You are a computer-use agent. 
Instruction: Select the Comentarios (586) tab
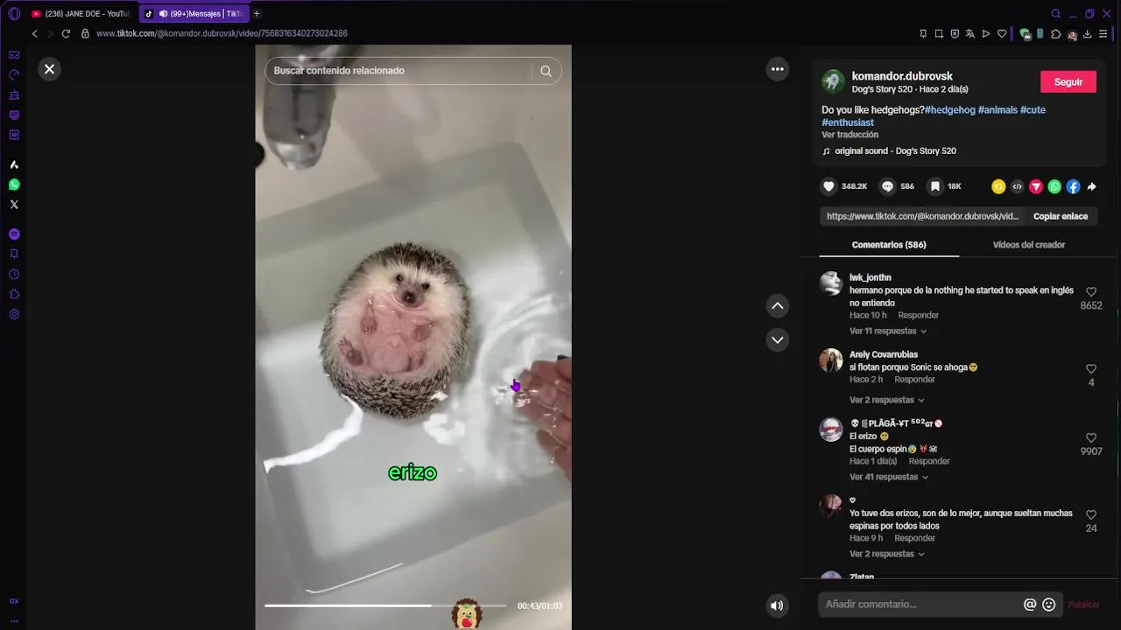pos(889,245)
